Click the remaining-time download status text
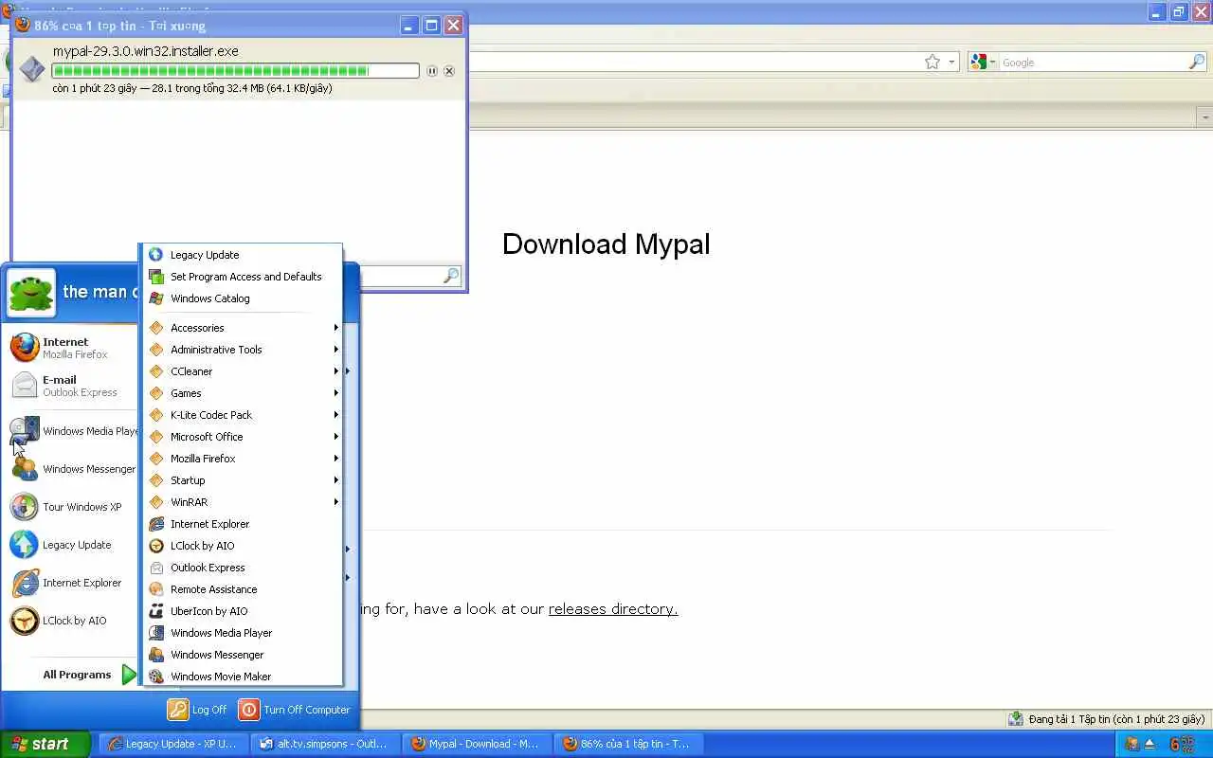The width and height of the screenshot is (1213, 758). pos(192,88)
